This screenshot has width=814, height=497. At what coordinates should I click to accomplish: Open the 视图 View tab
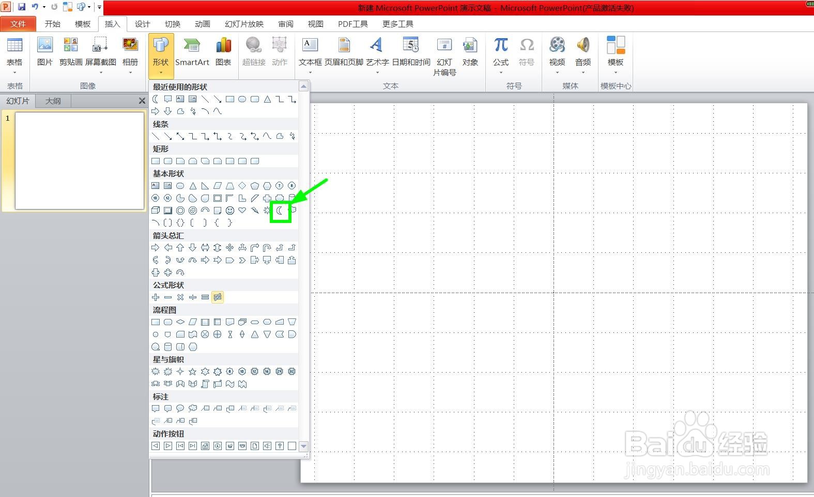[x=316, y=24]
